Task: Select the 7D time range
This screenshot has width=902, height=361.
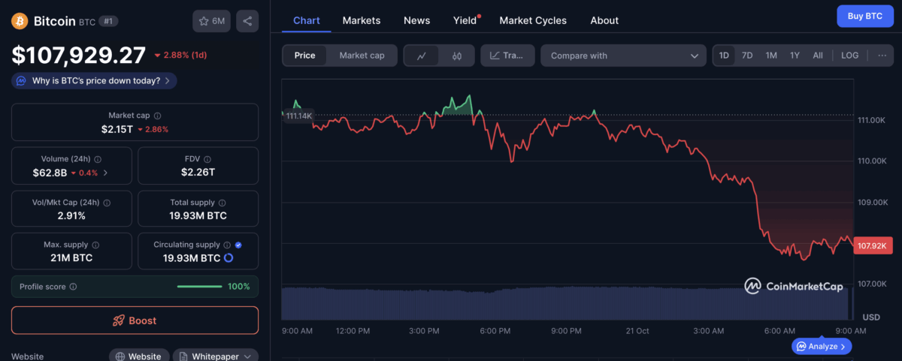Action: click(x=747, y=56)
